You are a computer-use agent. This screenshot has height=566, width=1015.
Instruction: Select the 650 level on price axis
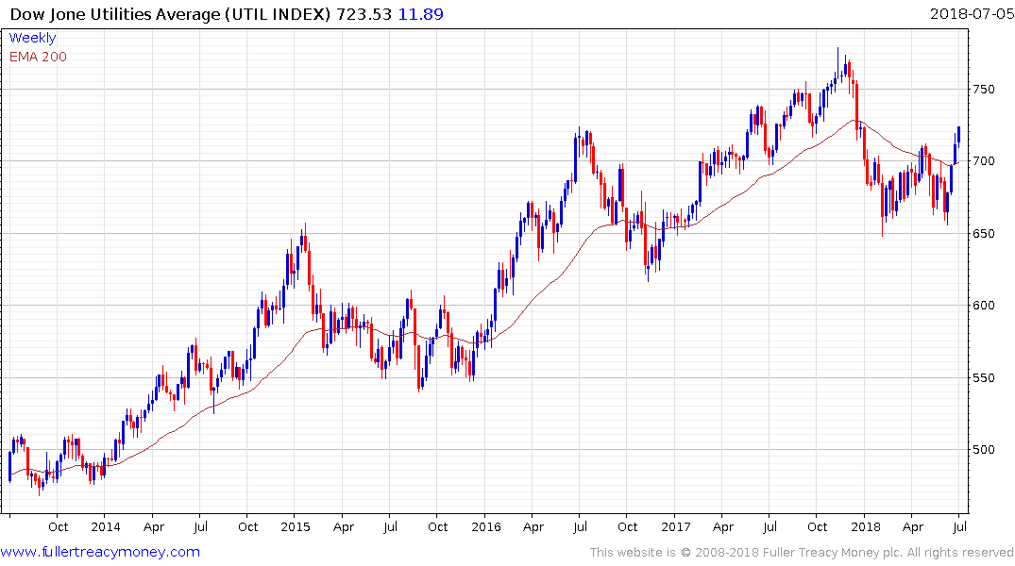tap(985, 234)
